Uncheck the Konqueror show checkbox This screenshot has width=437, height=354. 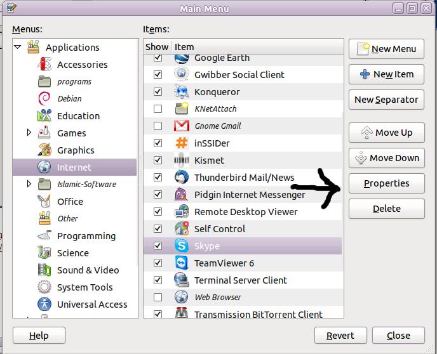158,91
